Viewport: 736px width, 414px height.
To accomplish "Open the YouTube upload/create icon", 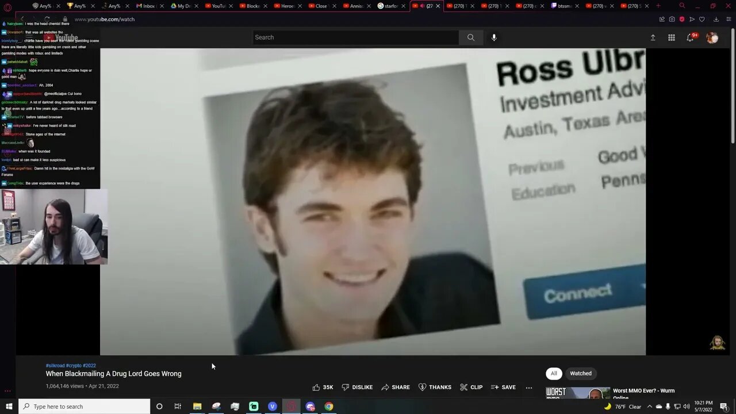I will point(653,37).
